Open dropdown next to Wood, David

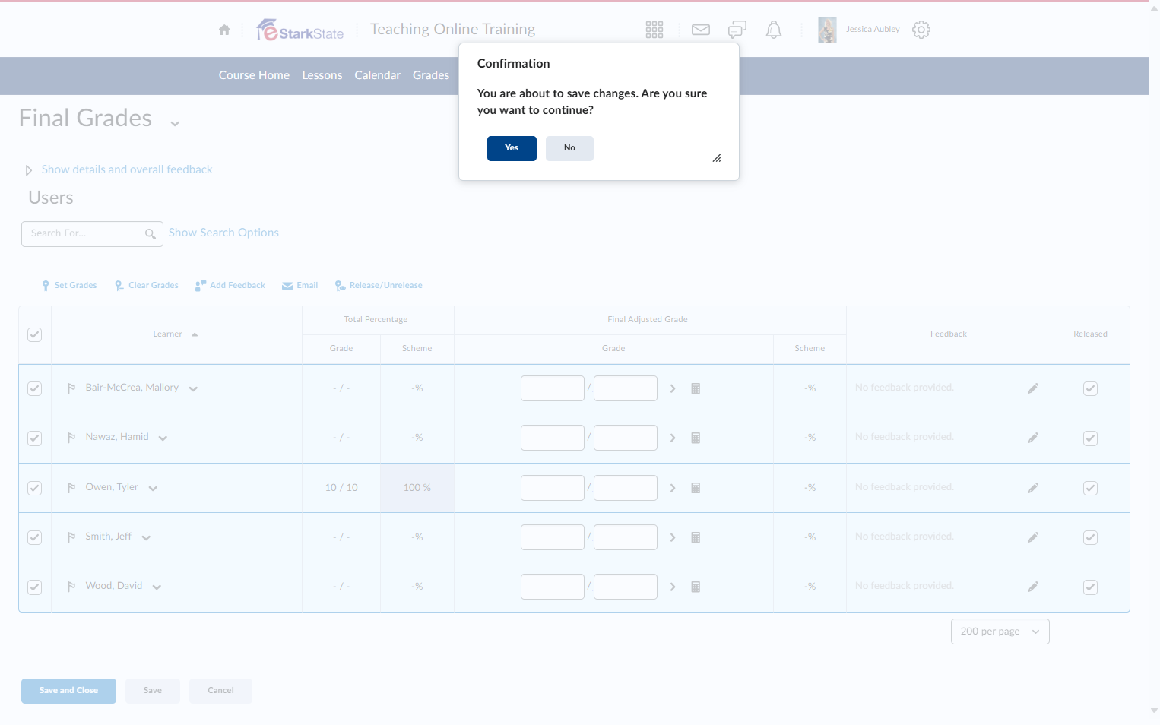coord(157,587)
